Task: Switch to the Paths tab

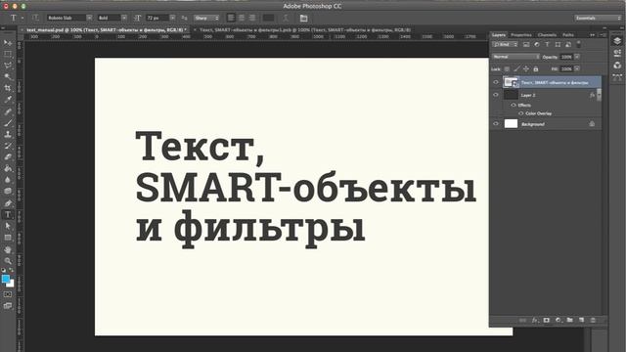Action: 568,35
